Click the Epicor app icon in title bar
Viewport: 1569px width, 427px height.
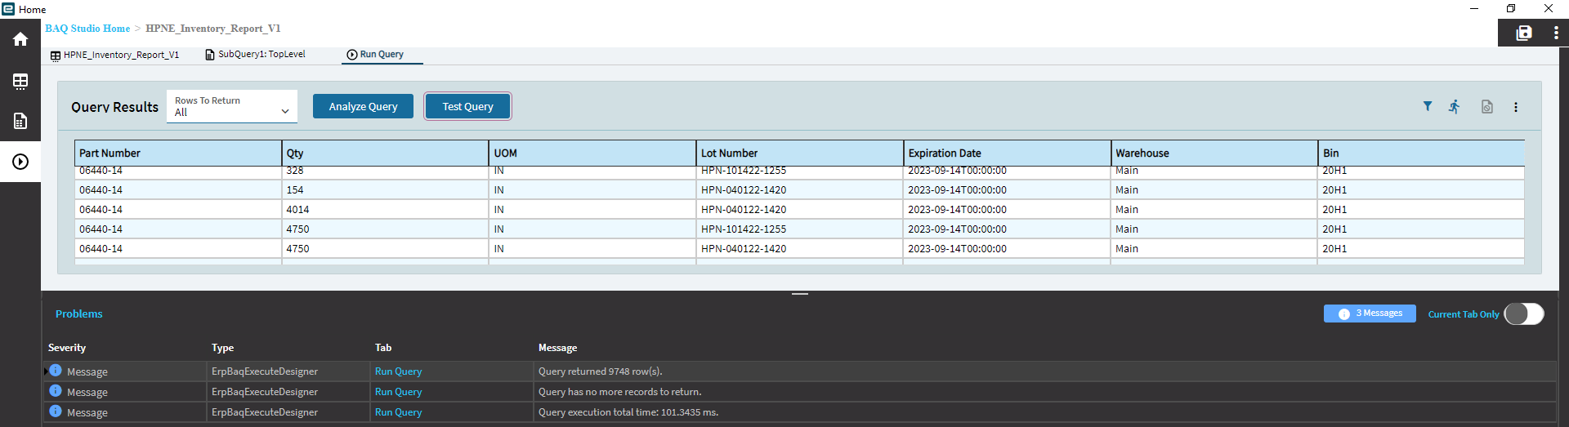tap(8, 9)
